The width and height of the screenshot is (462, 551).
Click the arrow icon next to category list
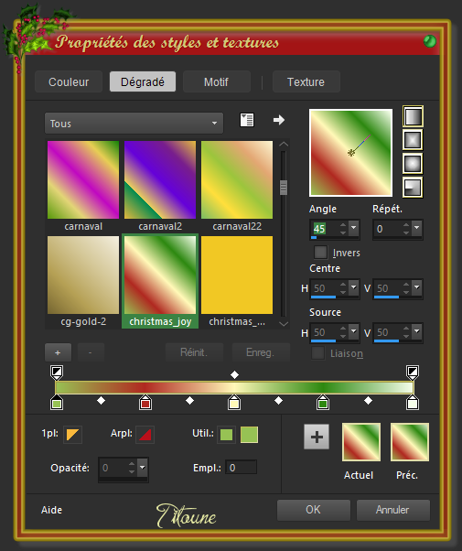[279, 120]
